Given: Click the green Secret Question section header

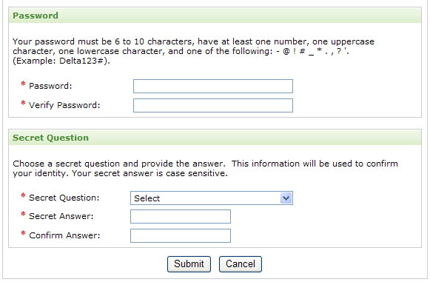Looking at the screenshot, I should (x=215, y=138).
